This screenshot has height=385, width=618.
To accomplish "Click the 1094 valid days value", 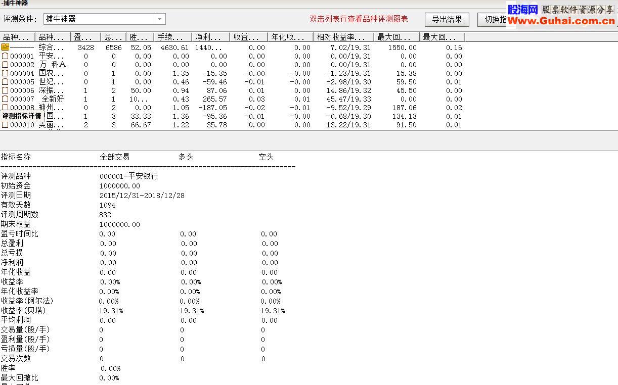I will [108, 205].
